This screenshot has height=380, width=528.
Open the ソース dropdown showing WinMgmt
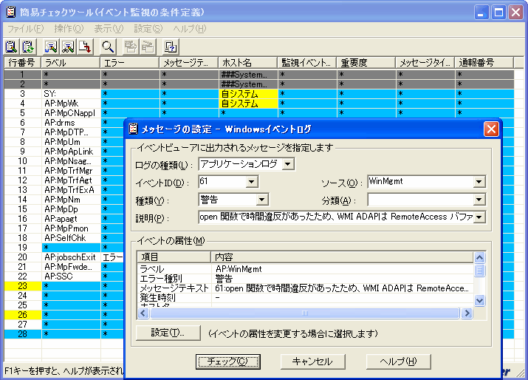click(479, 181)
